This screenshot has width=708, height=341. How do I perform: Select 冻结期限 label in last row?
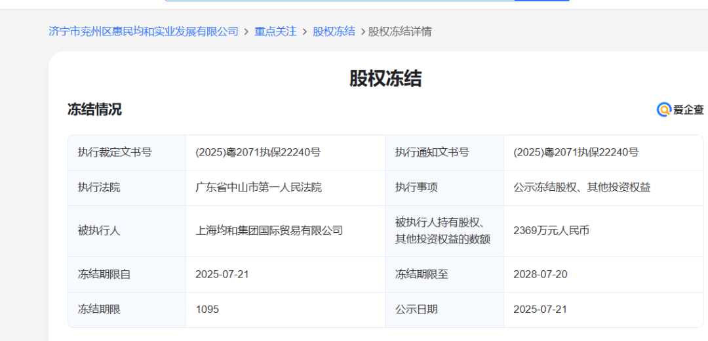point(99,310)
